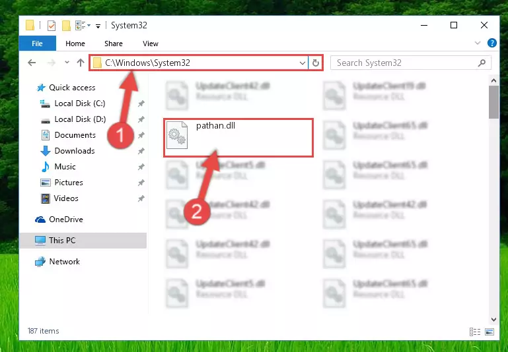This screenshot has width=508, height=352.
Task: Click the pin icon next to Pictures
Action: point(141,183)
